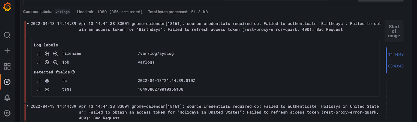Filter for value of filename label
Viewport: 417px width, 122px height.
[47, 54]
